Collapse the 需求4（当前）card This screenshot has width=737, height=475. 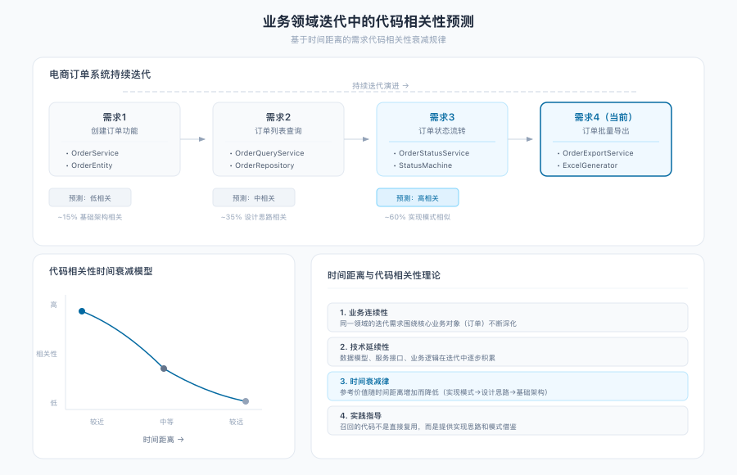pyautogui.click(x=606, y=139)
